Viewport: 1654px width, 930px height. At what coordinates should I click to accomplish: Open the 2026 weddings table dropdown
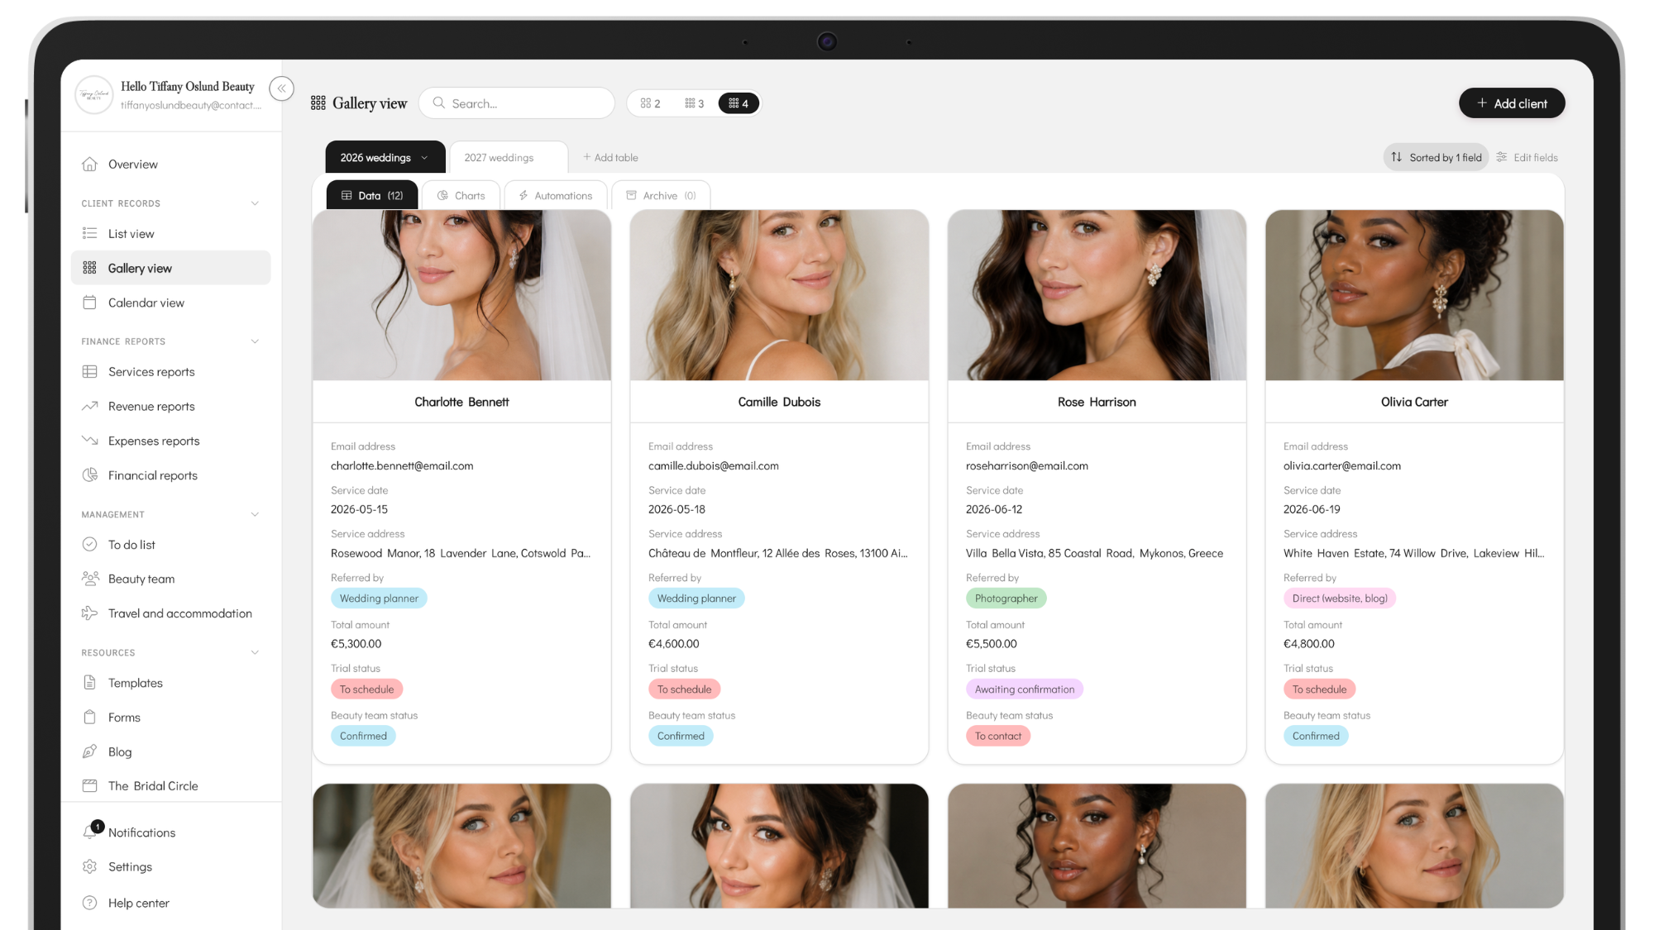click(424, 158)
